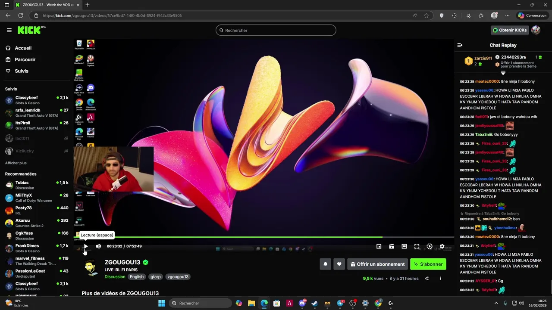This screenshot has width=552, height=310.
Task: Click souhaibhamdi2 username in chat
Action: click(497, 219)
